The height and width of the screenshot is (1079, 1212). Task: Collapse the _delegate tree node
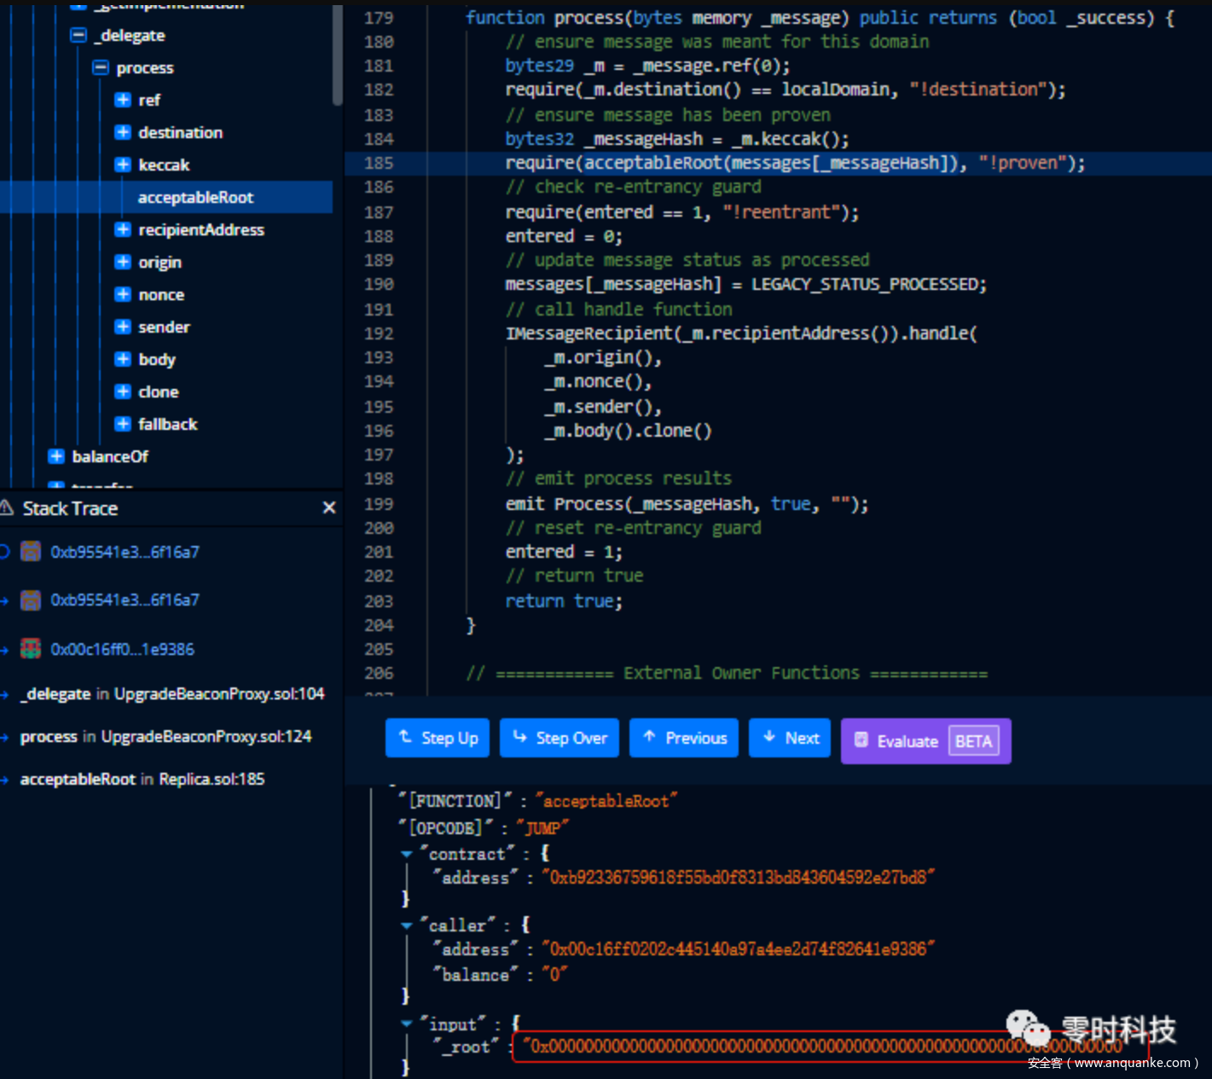point(78,35)
